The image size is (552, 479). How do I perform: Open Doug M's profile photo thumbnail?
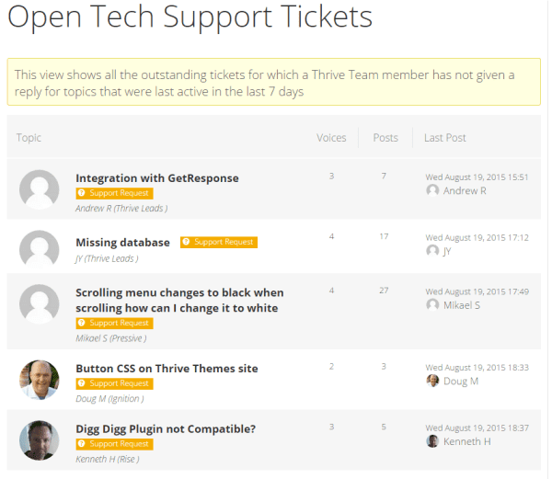coord(40,378)
